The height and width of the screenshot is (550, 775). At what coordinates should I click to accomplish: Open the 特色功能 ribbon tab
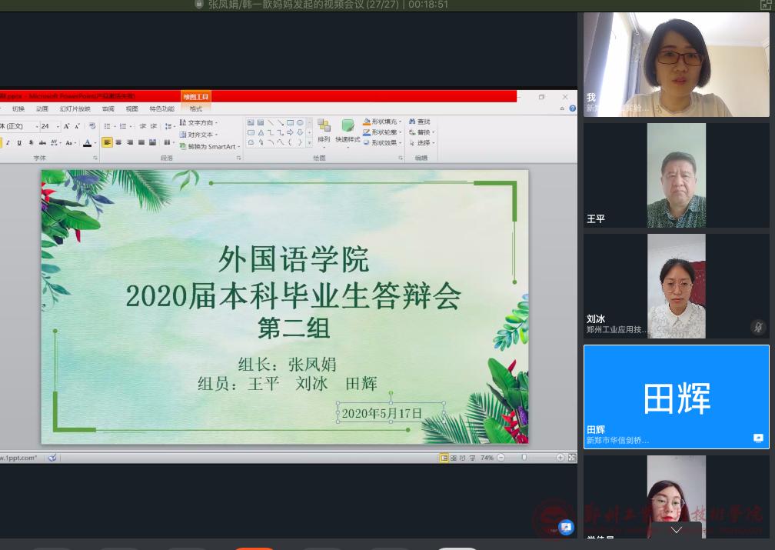(x=161, y=108)
